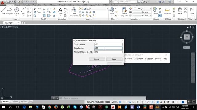
Task: Click the Erase tool icon
Action: [54, 9]
